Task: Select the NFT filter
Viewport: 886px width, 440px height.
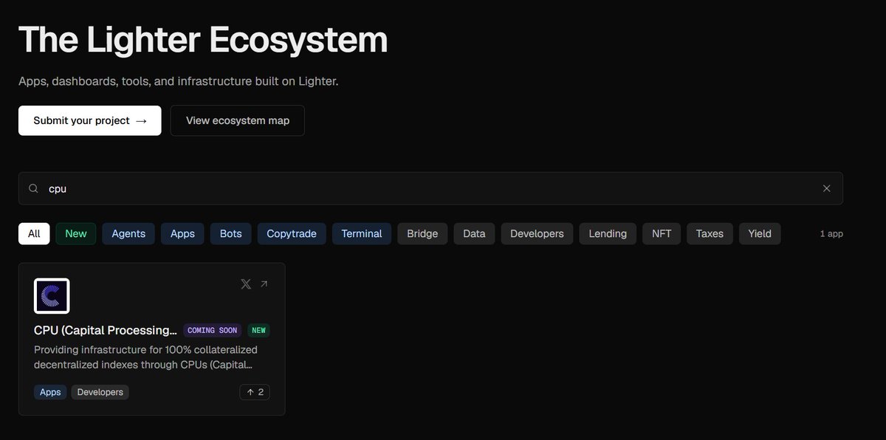Action: point(662,233)
